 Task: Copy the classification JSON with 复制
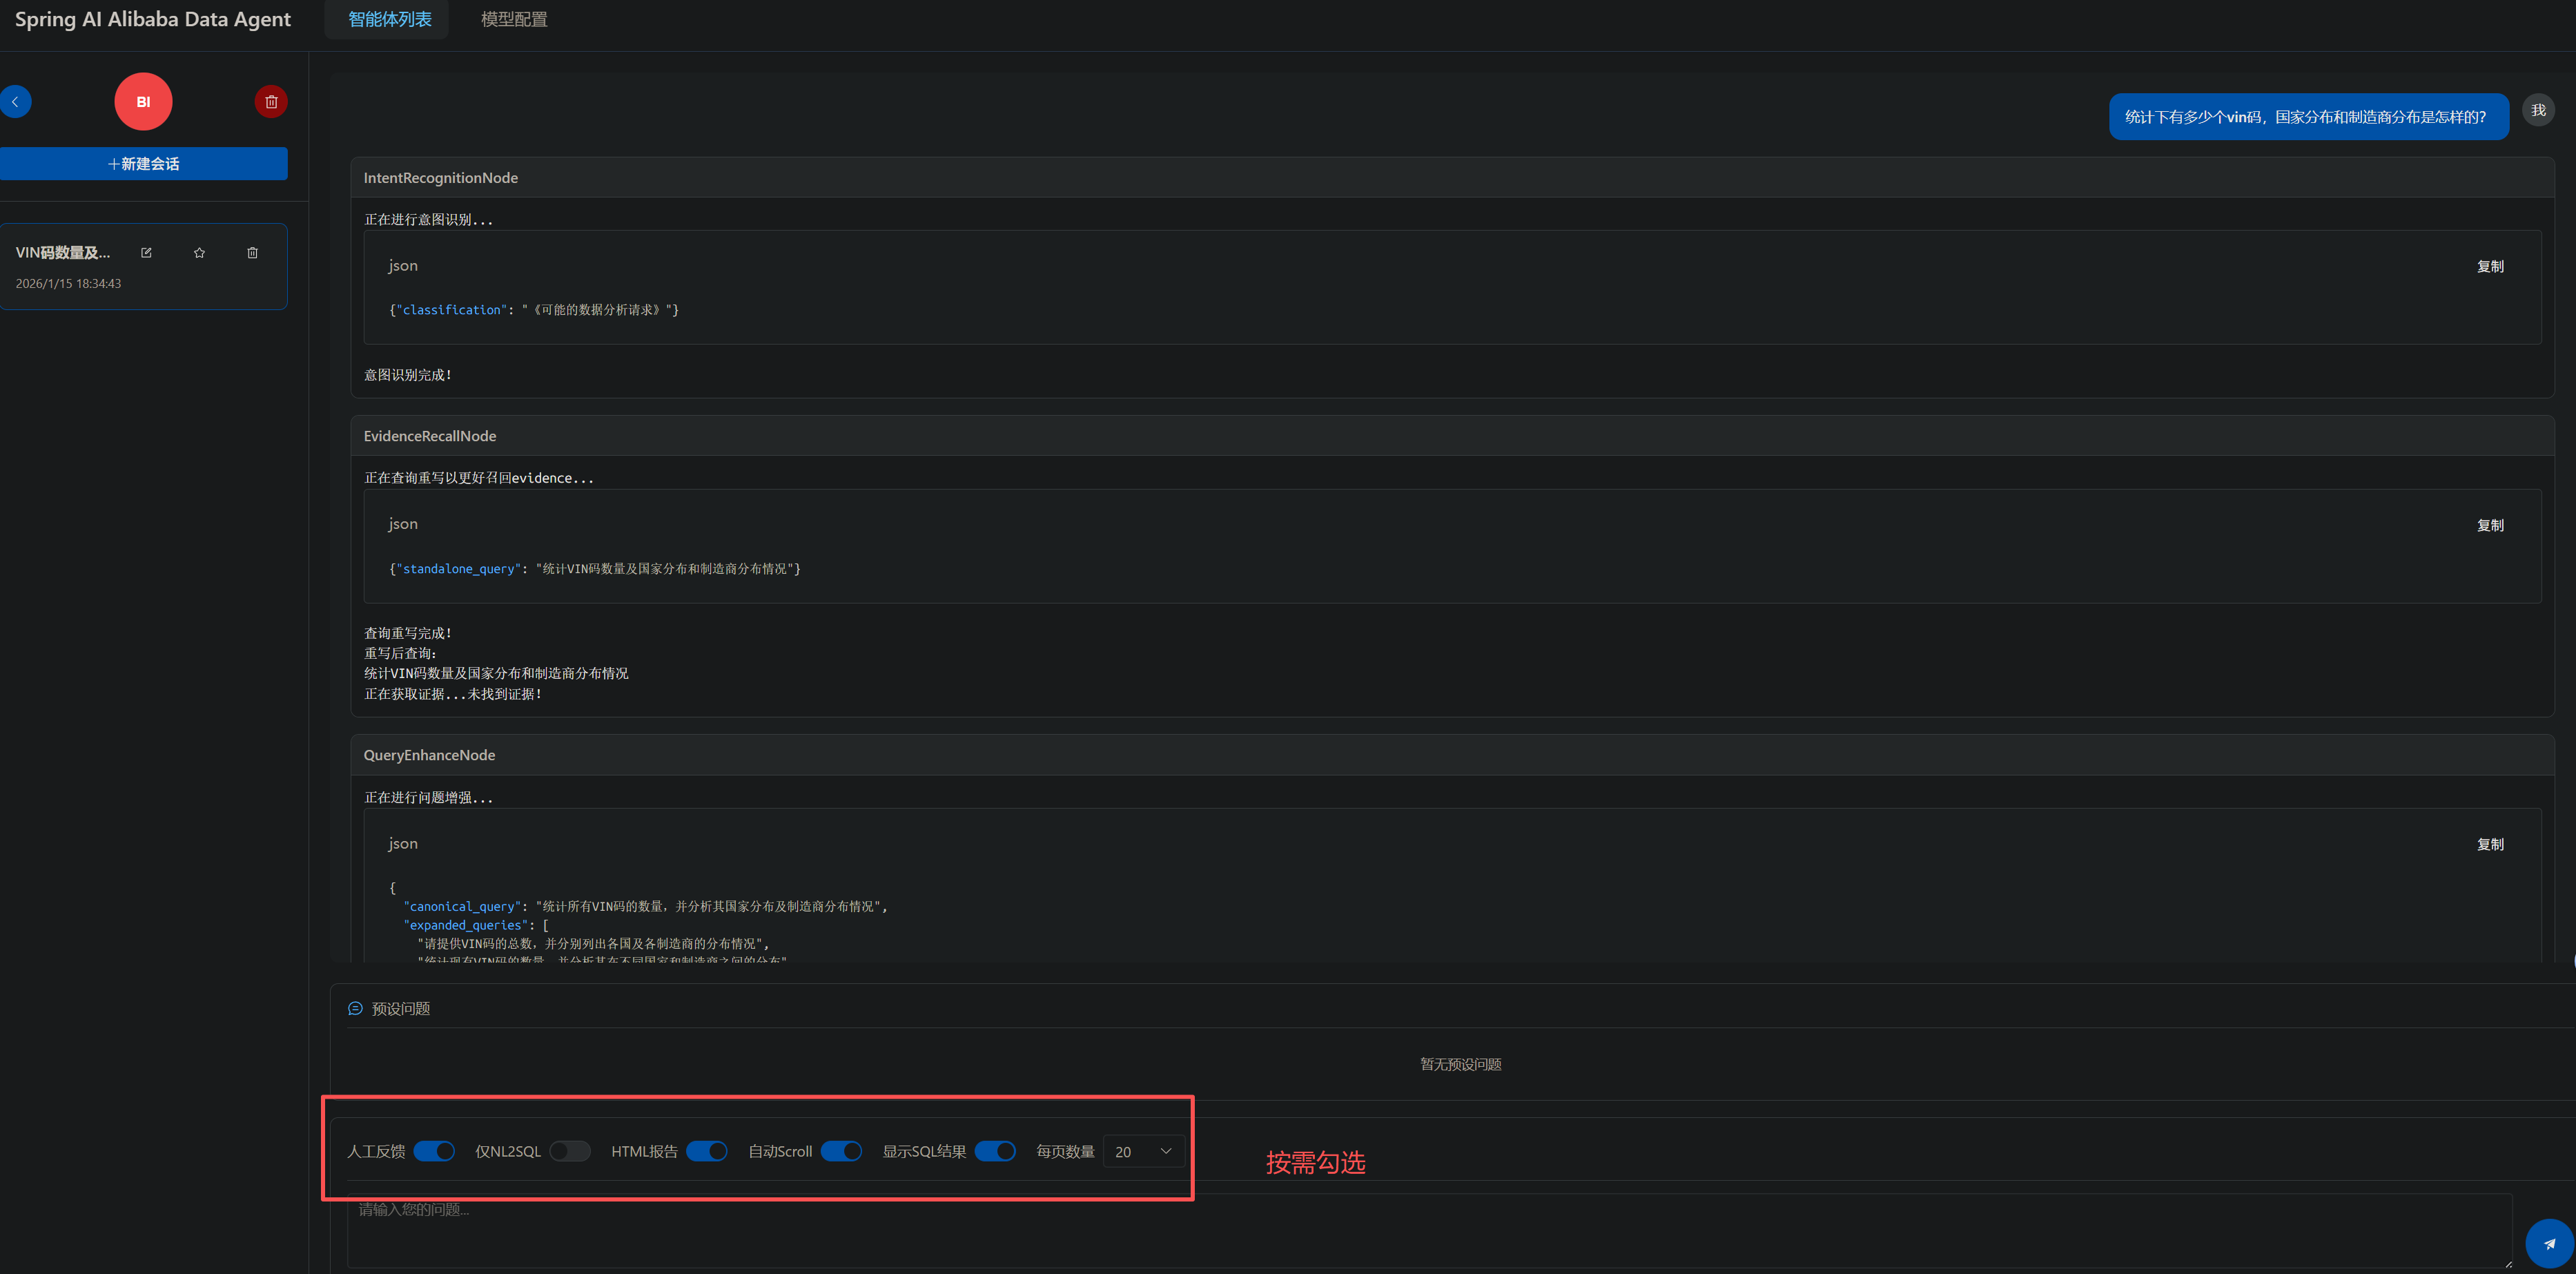[2490, 266]
